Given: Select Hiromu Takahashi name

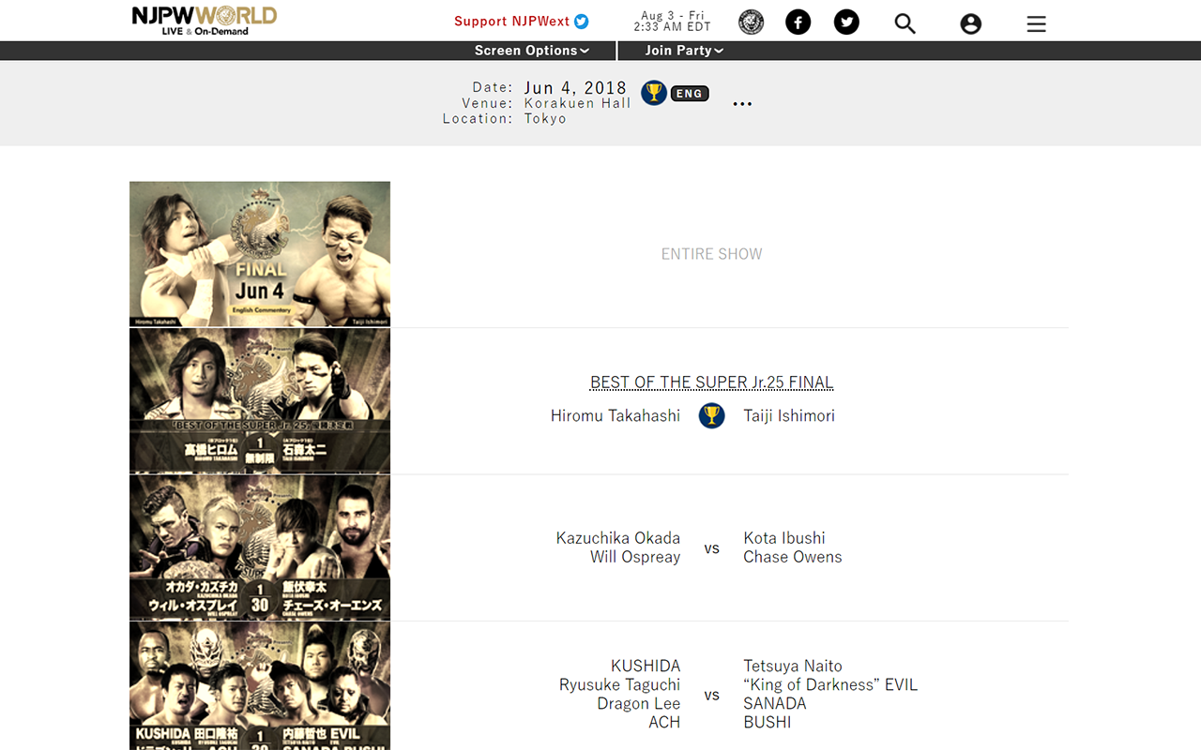Looking at the screenshot, I should click(x=616, y=415).
